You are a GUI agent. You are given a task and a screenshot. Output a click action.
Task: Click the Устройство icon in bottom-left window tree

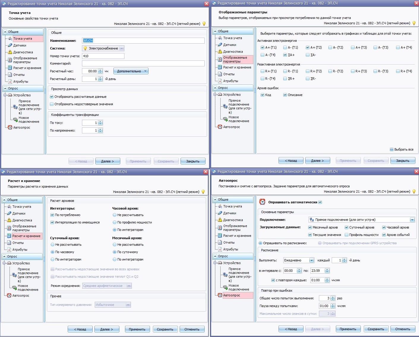[x=9, y=263]
